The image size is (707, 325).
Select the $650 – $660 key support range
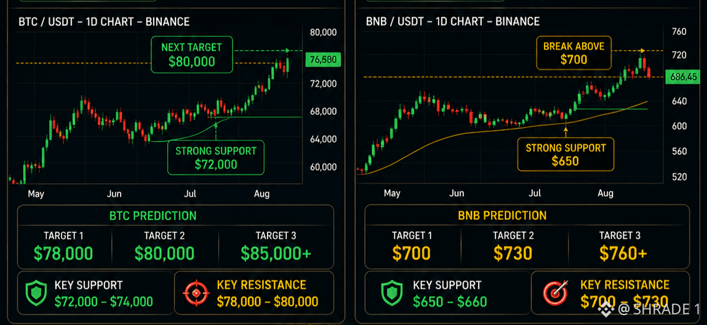click(x=450, y=301)
